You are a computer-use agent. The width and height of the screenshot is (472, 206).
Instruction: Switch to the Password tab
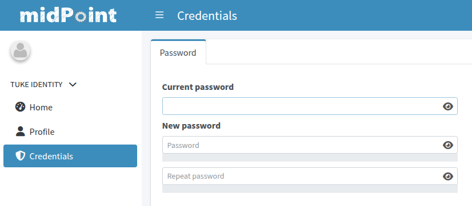[178, 52]
